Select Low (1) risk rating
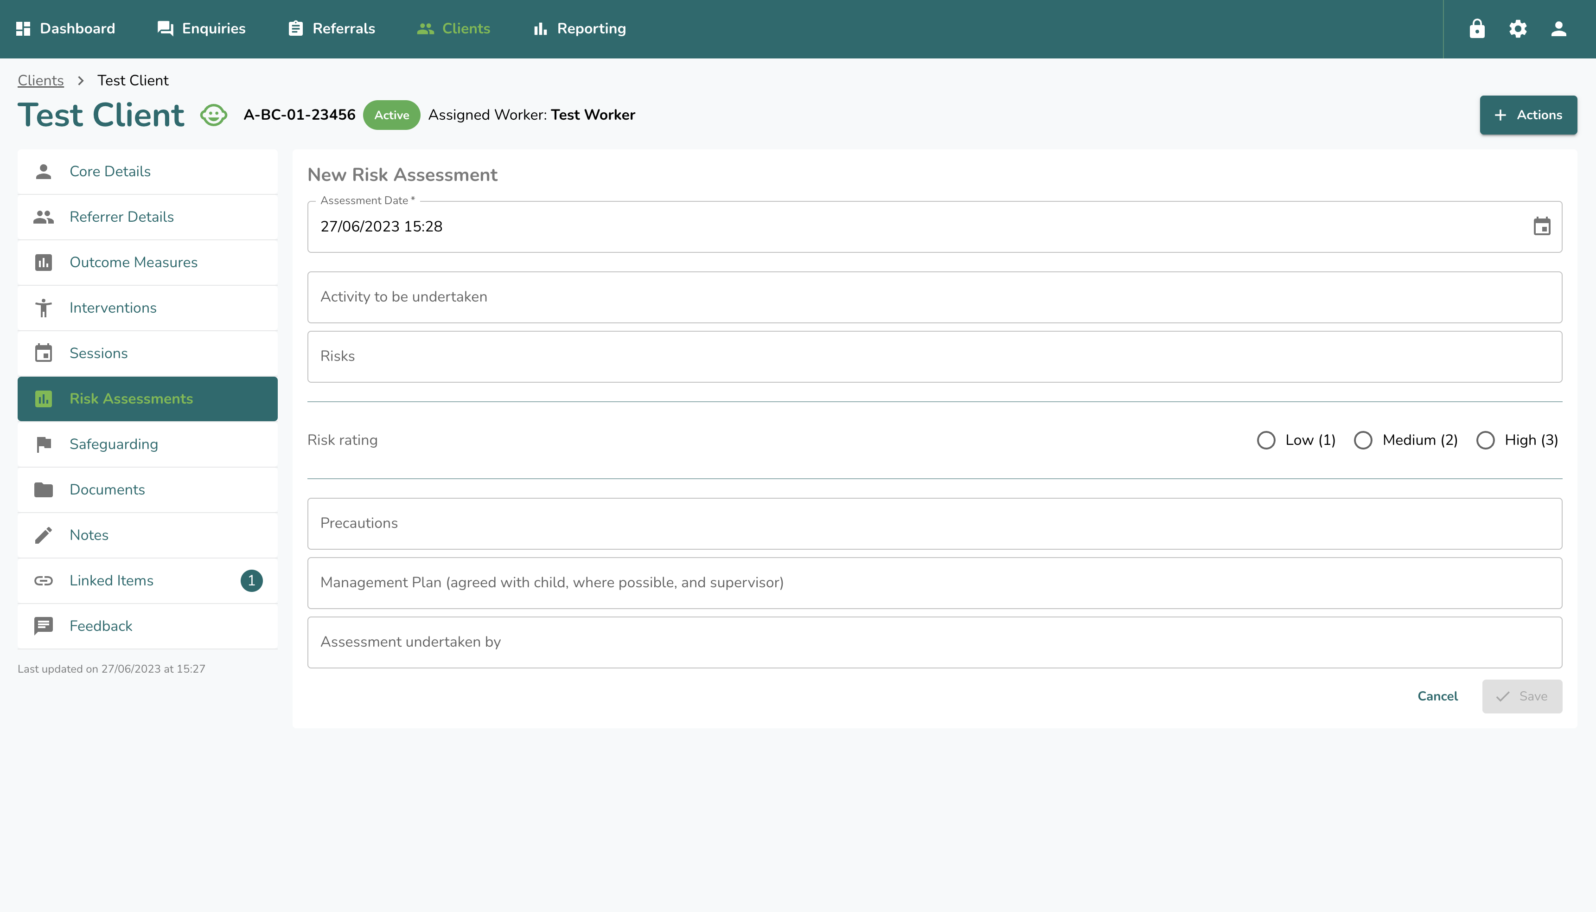1596x912 pixels. pyautogui.click(x=1266, y=440)
